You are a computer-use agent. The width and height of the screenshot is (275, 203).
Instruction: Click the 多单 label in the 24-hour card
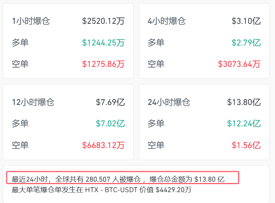(156, 124)
